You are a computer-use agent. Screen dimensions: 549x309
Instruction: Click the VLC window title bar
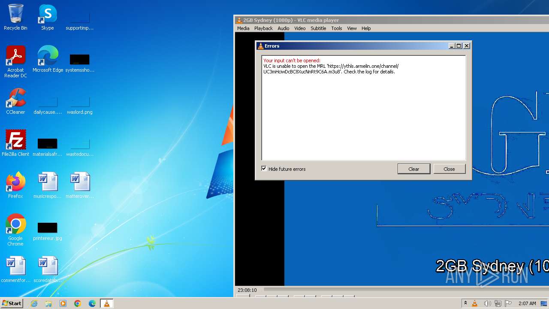pyautogui.click(x=392, y=20)
